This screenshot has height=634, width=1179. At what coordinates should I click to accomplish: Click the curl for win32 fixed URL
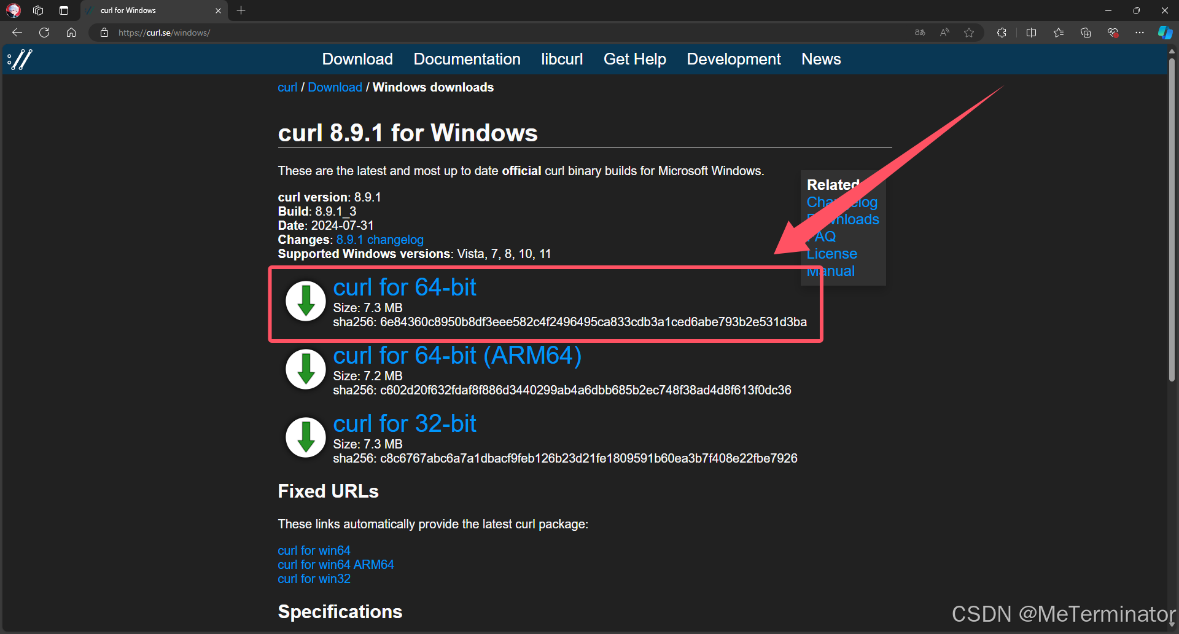click(314, 579)
